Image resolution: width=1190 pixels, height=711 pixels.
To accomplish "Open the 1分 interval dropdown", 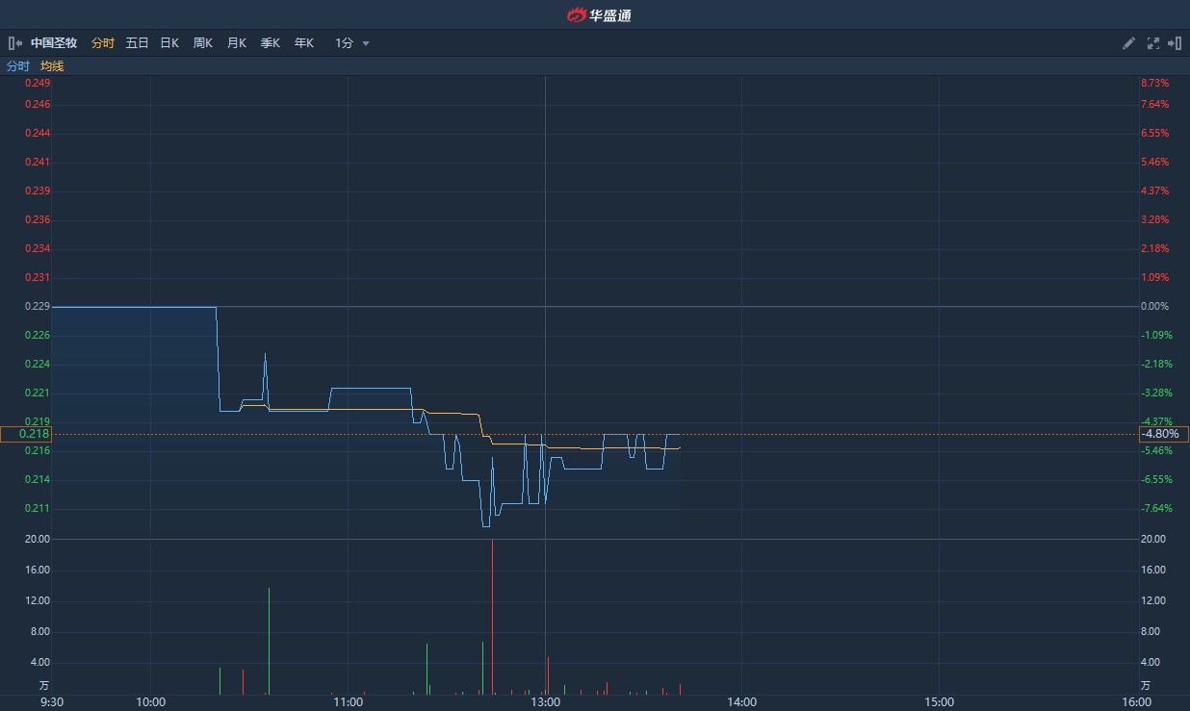I will 345,42.
